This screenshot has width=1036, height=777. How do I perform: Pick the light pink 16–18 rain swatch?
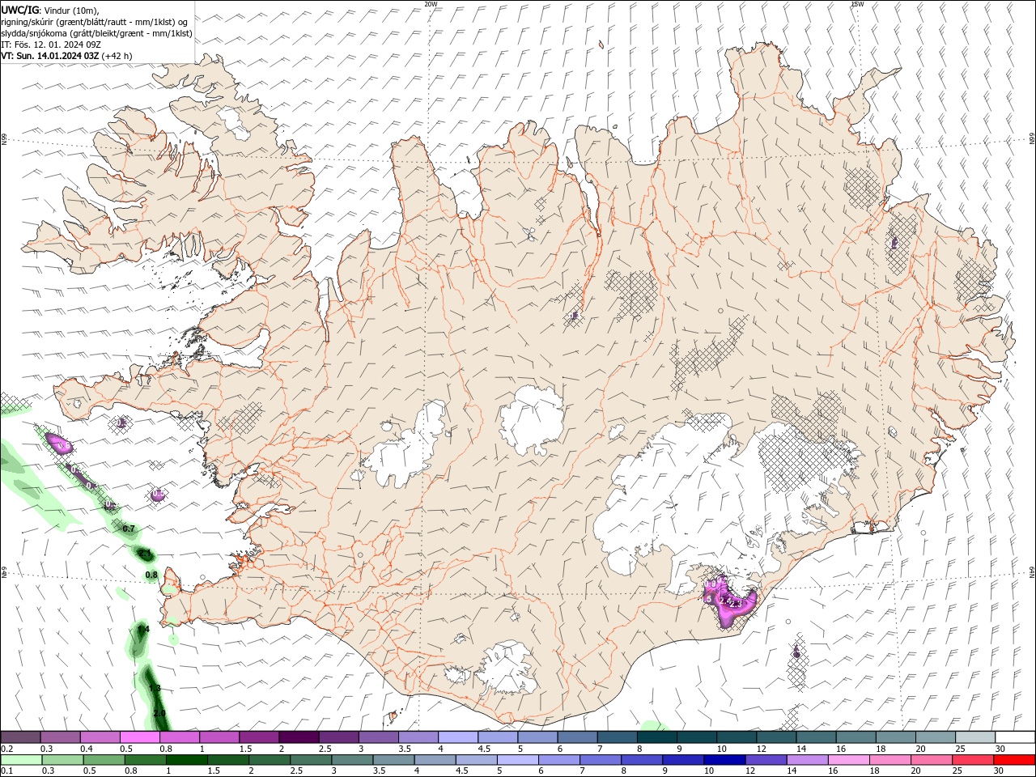point(848,760)
